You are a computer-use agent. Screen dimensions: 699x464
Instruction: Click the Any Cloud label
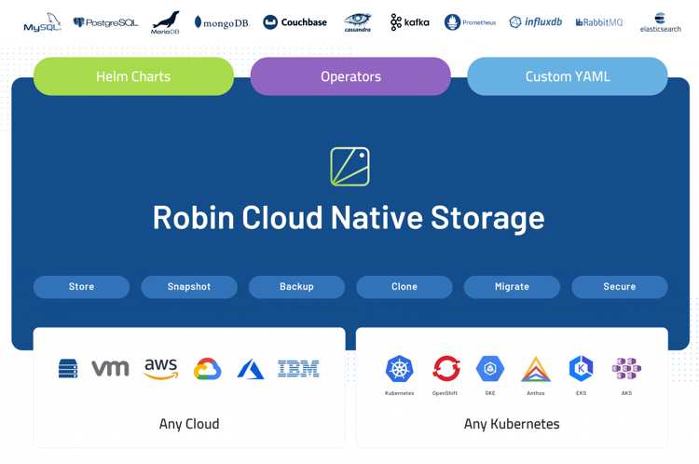[x=189, y=424]
